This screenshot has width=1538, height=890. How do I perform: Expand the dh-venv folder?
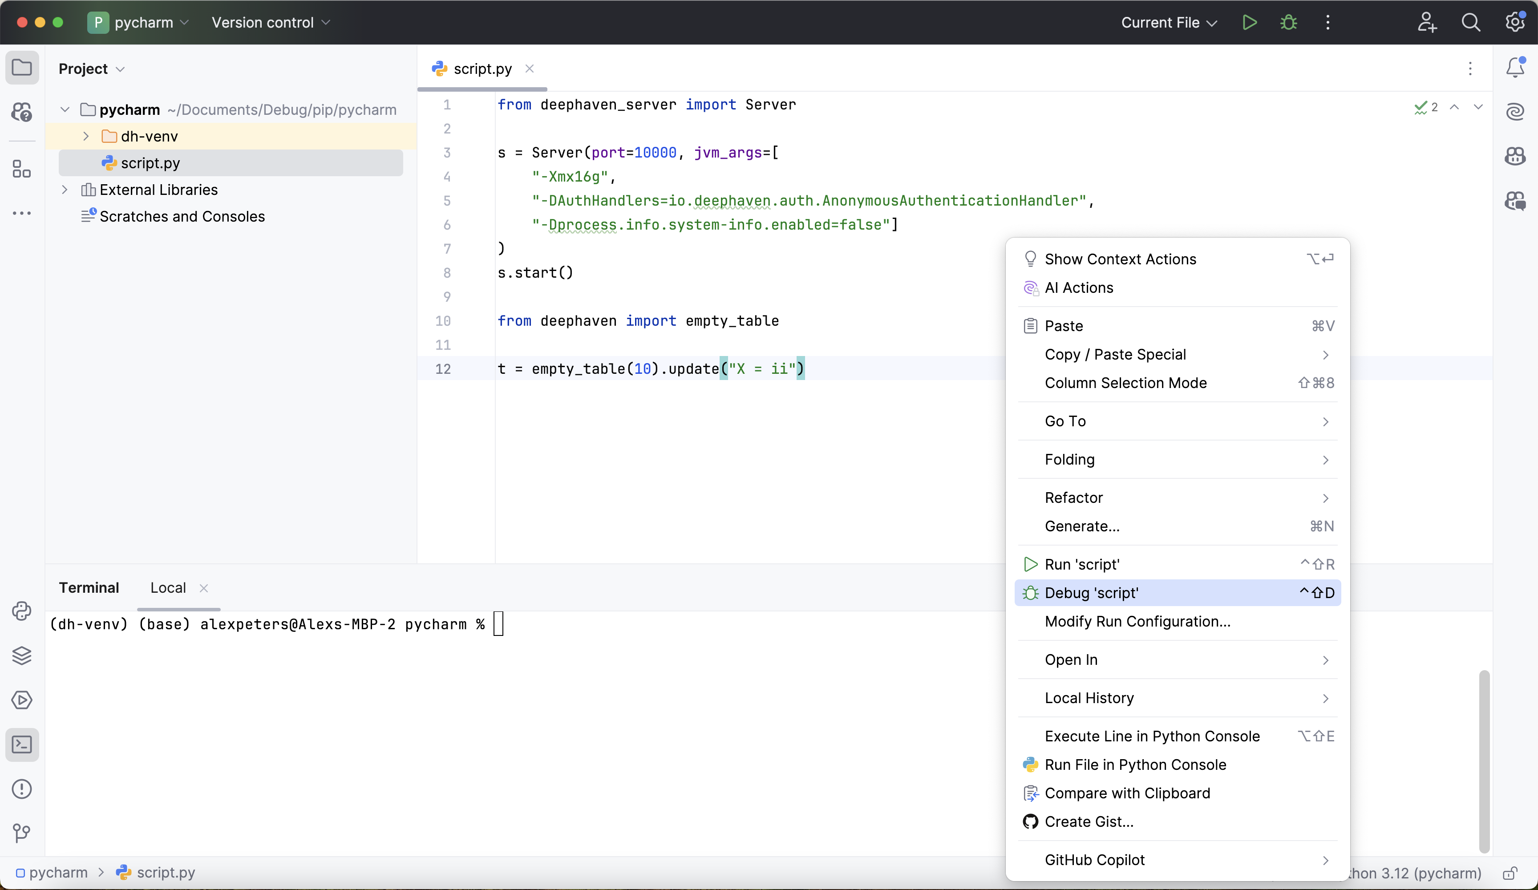86,136
